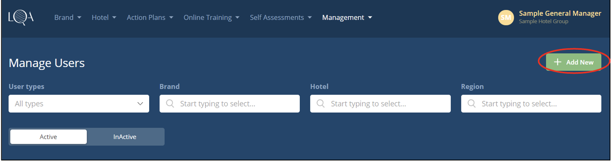The height and width of the screenshot is (162, 612).
Task: Open the Action Plans menu
Action: pyautogui.click(x=150, y=18)
